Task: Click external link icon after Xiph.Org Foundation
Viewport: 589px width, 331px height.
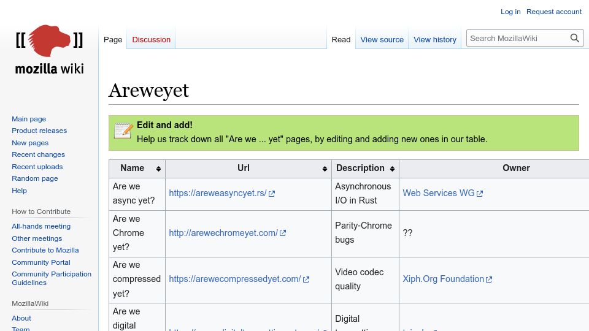Action: 489,280
